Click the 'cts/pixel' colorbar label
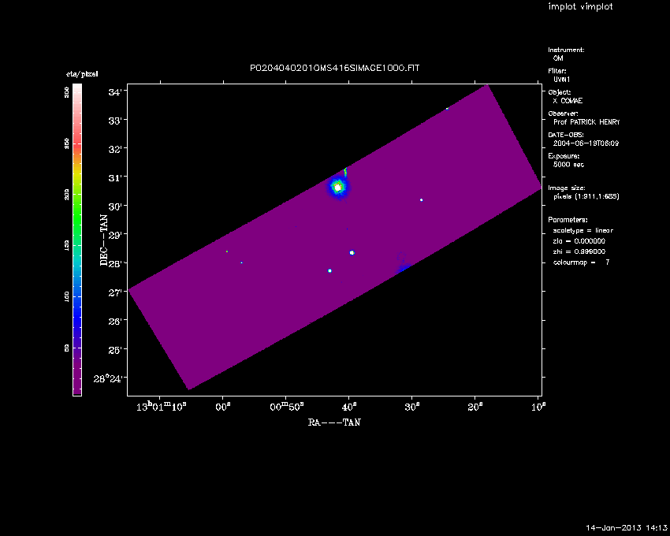 pyautogui.click(x=82, y=74)
